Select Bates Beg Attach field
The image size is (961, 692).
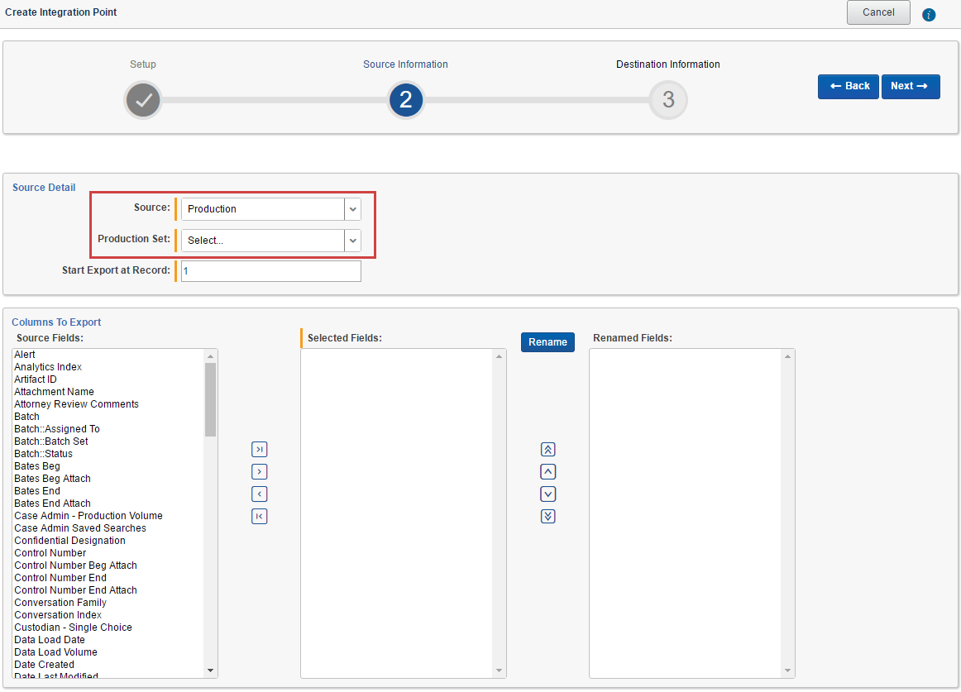pyautogui.click(x=53, y=479)
